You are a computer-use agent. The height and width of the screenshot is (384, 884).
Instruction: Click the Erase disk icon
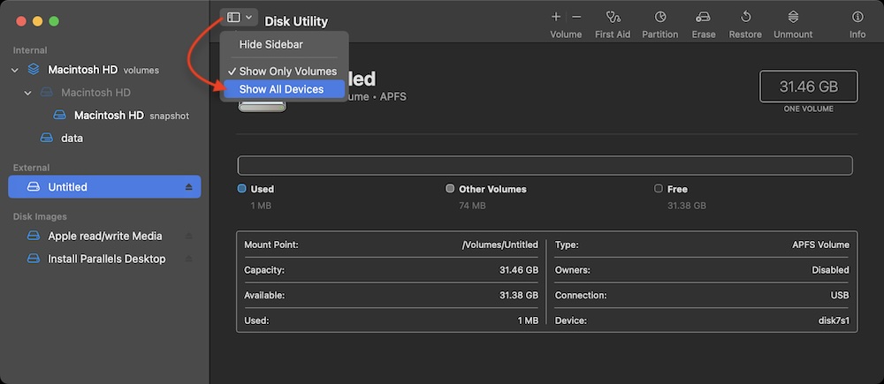(x=703, y=18)
